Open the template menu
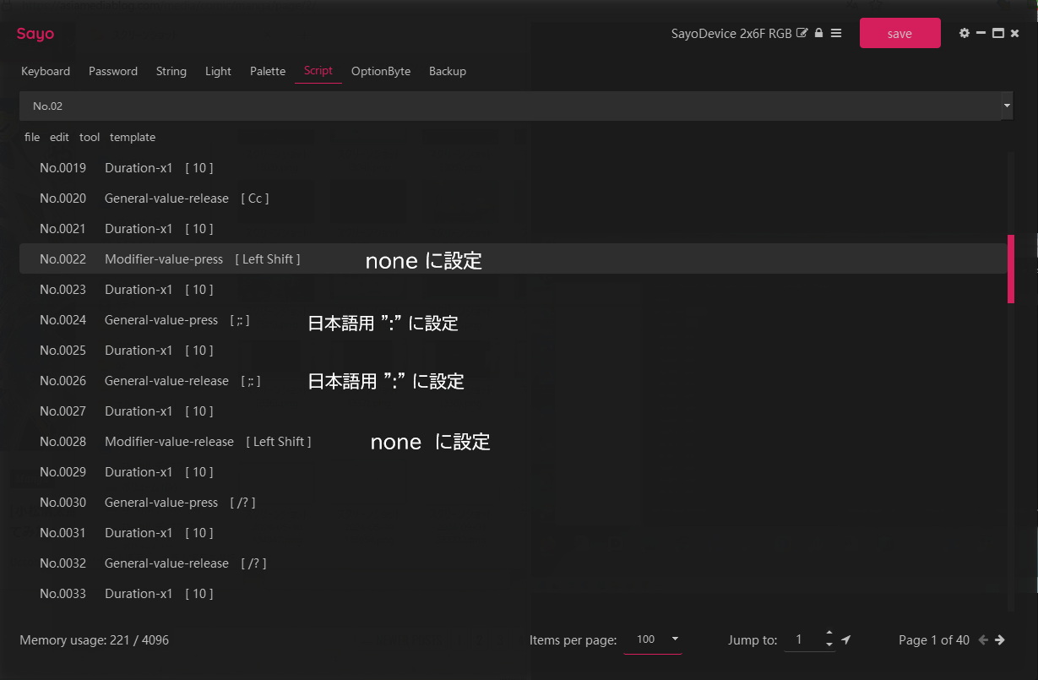This screenshot has height=680, width=1038. tap(133, 137)
